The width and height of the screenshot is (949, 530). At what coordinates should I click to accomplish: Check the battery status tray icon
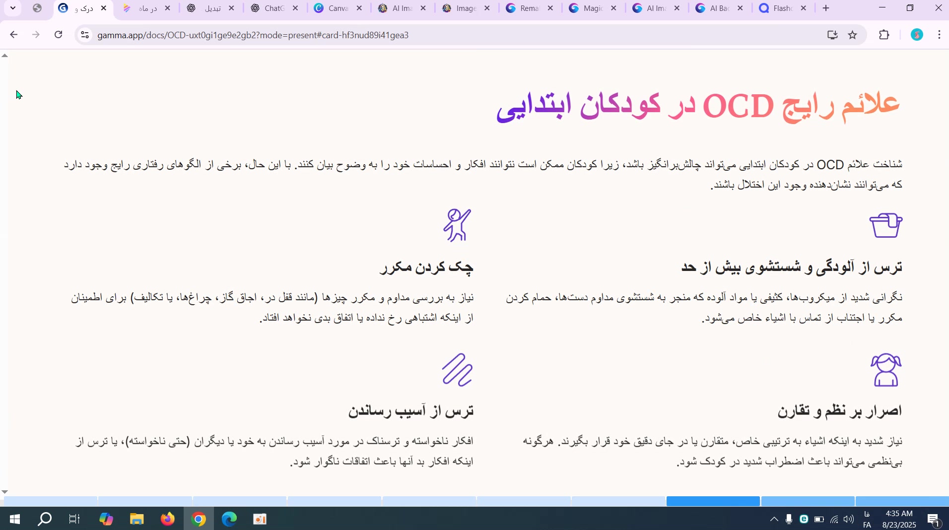(x=819, y=520)
